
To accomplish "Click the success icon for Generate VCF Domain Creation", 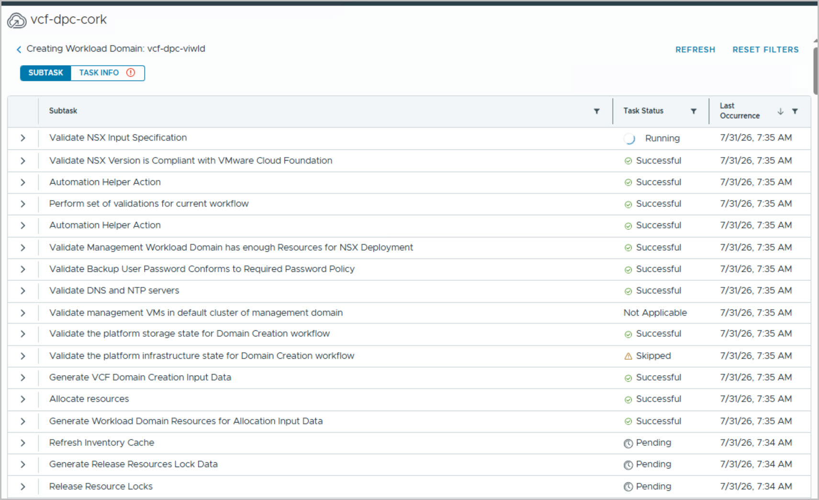I will [x=628, y=378].
